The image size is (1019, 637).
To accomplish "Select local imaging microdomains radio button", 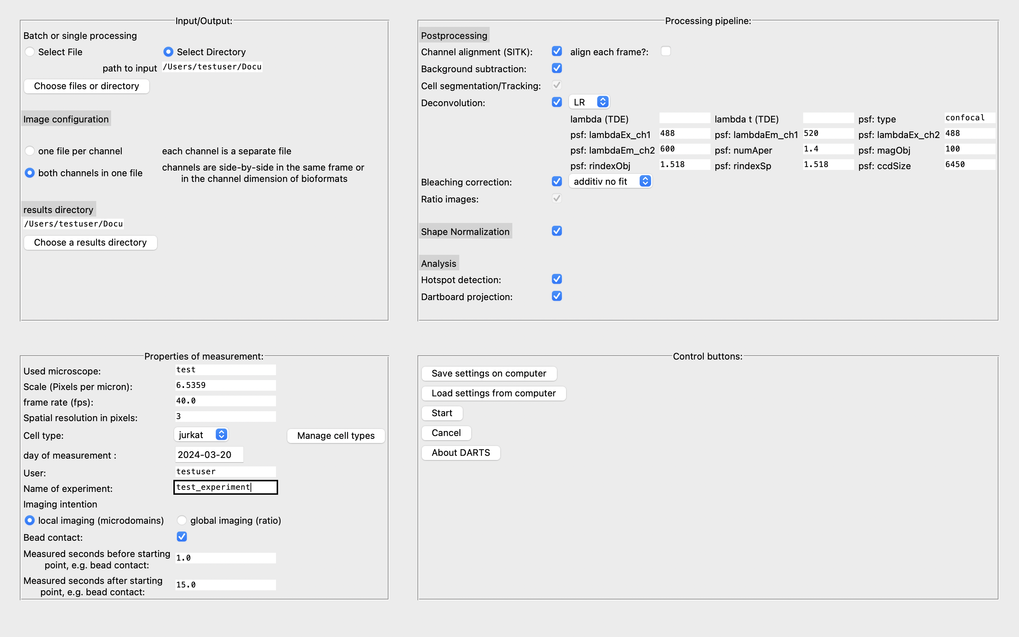I will (29, 520).
